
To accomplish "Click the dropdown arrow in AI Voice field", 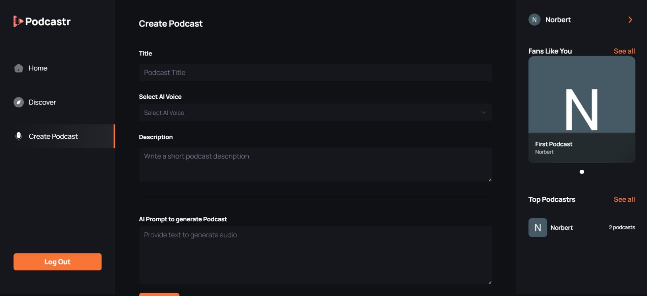I will [483, 112].
